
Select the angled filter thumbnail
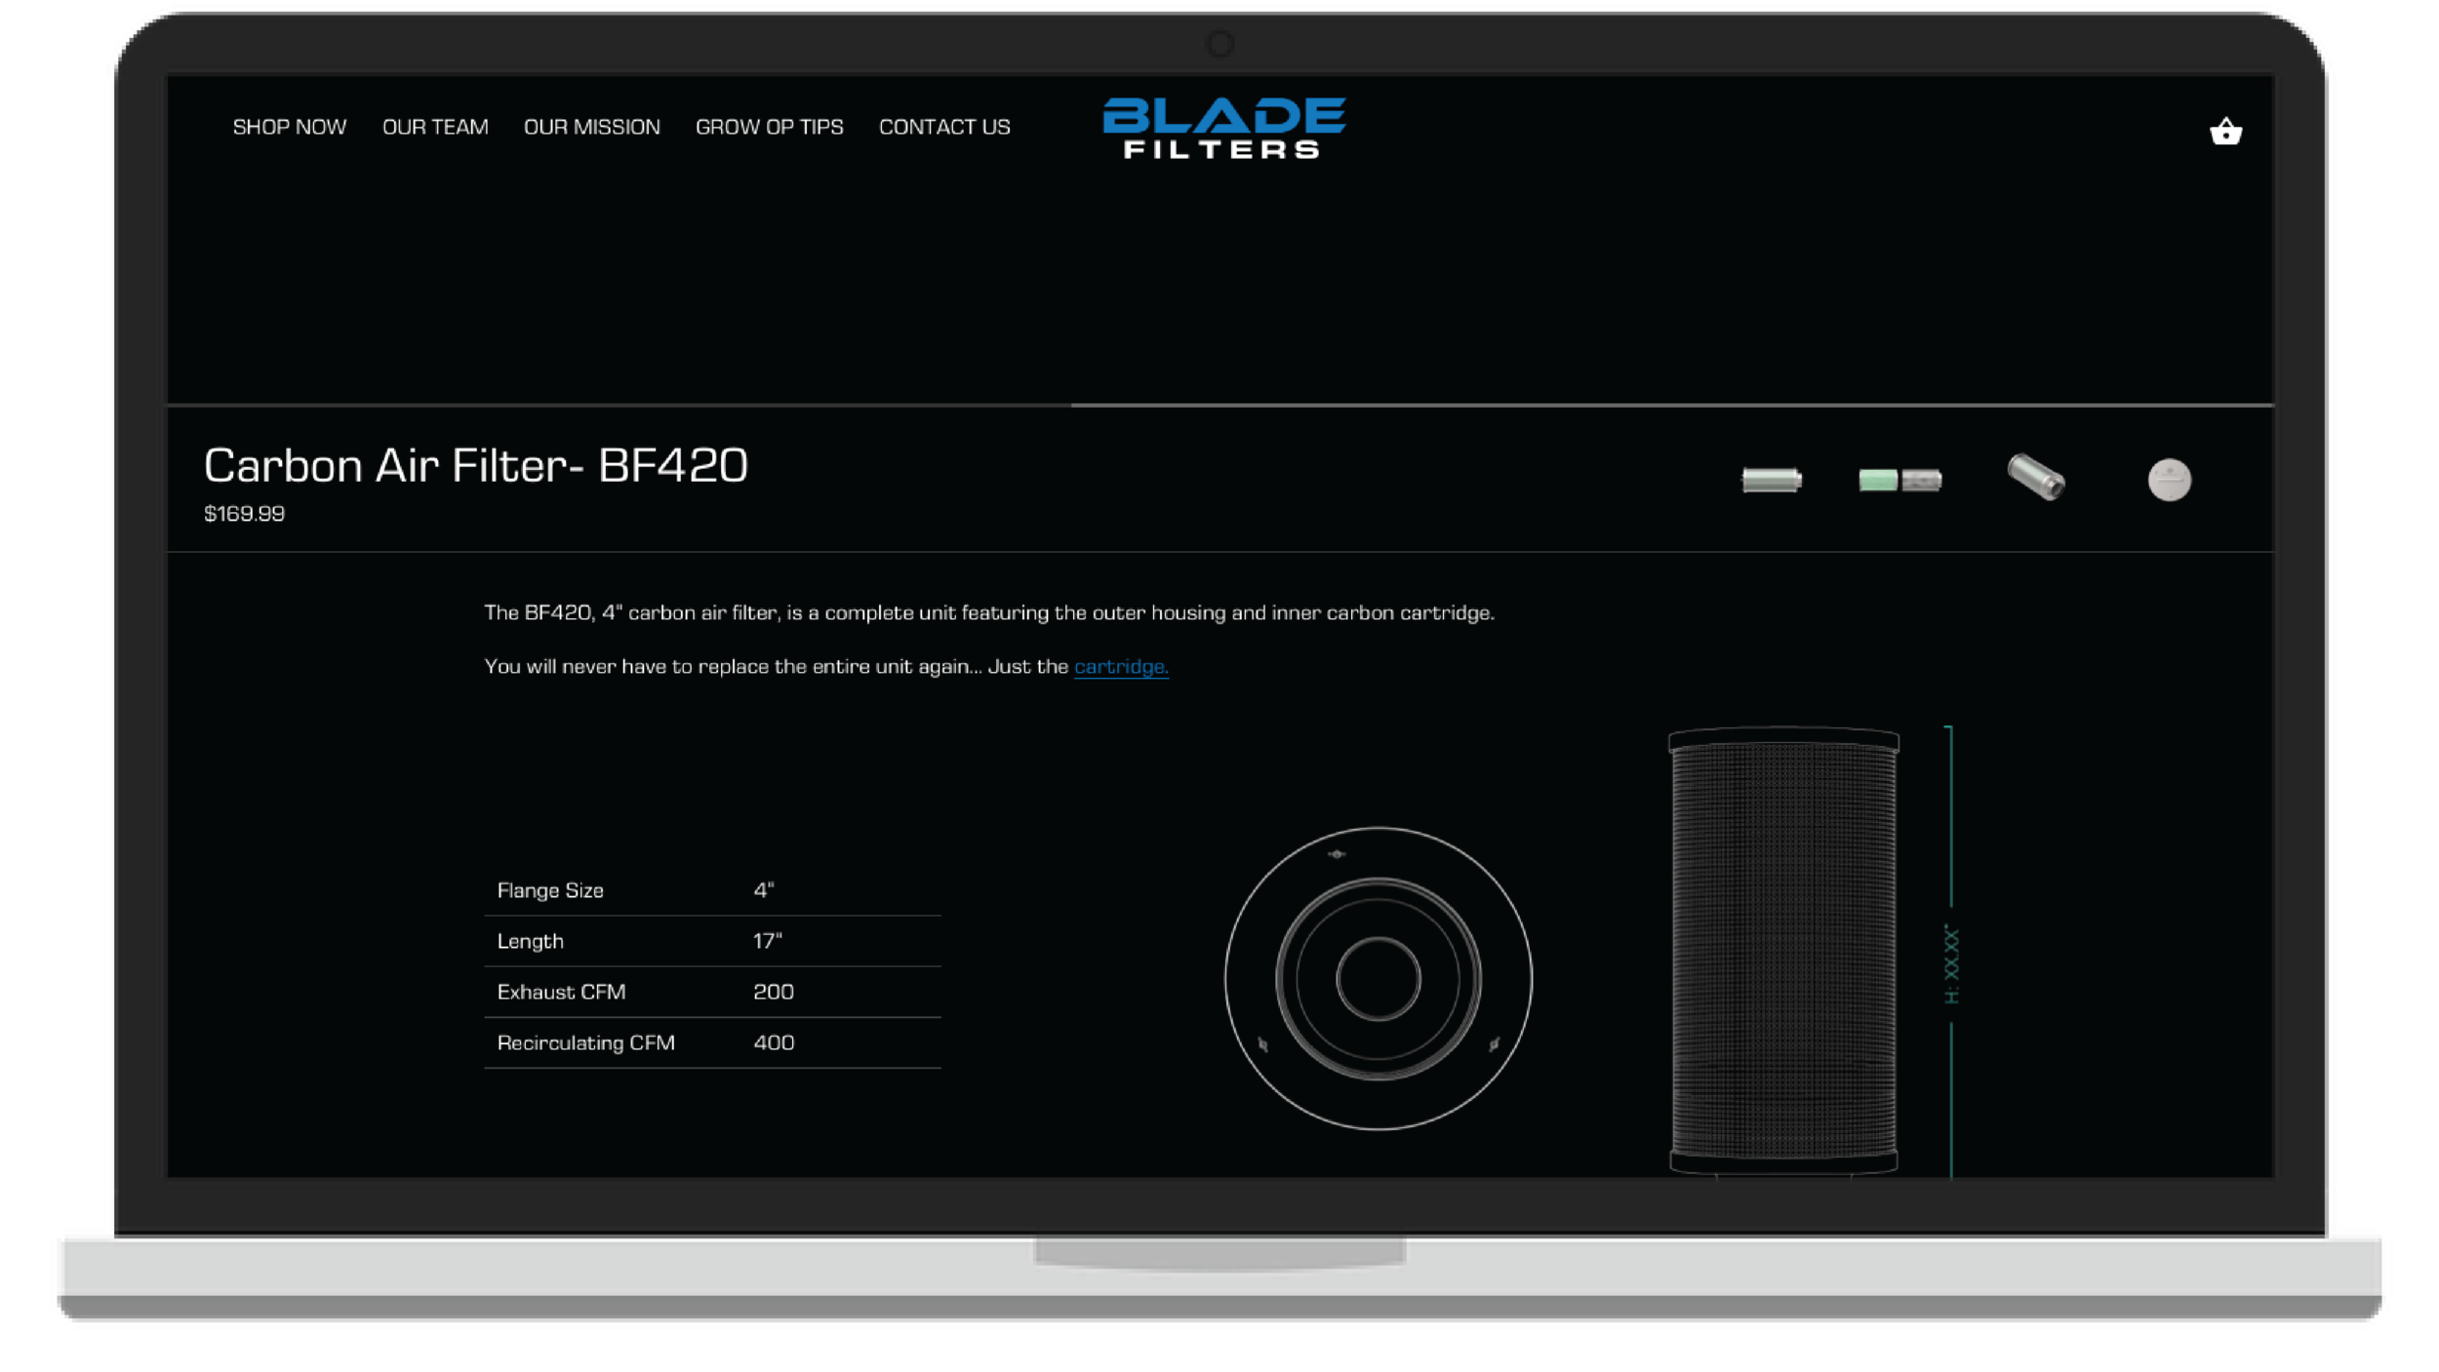click(x=2036, y=477)
